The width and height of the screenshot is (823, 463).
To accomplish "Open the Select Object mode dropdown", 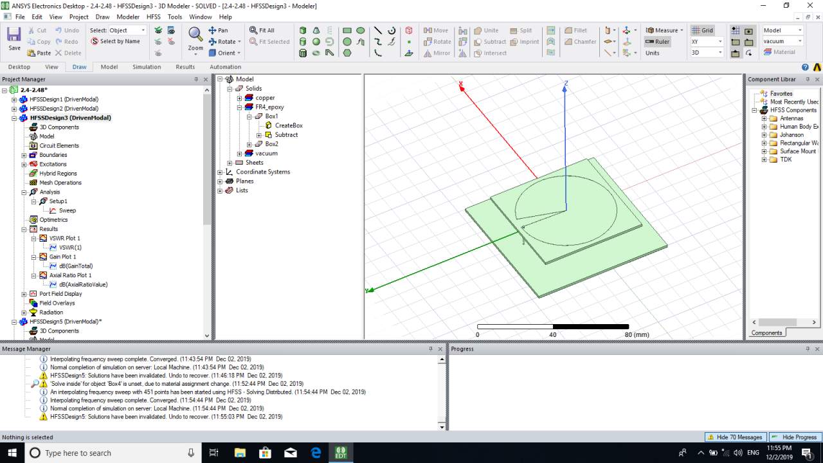I will pos(143,30).
